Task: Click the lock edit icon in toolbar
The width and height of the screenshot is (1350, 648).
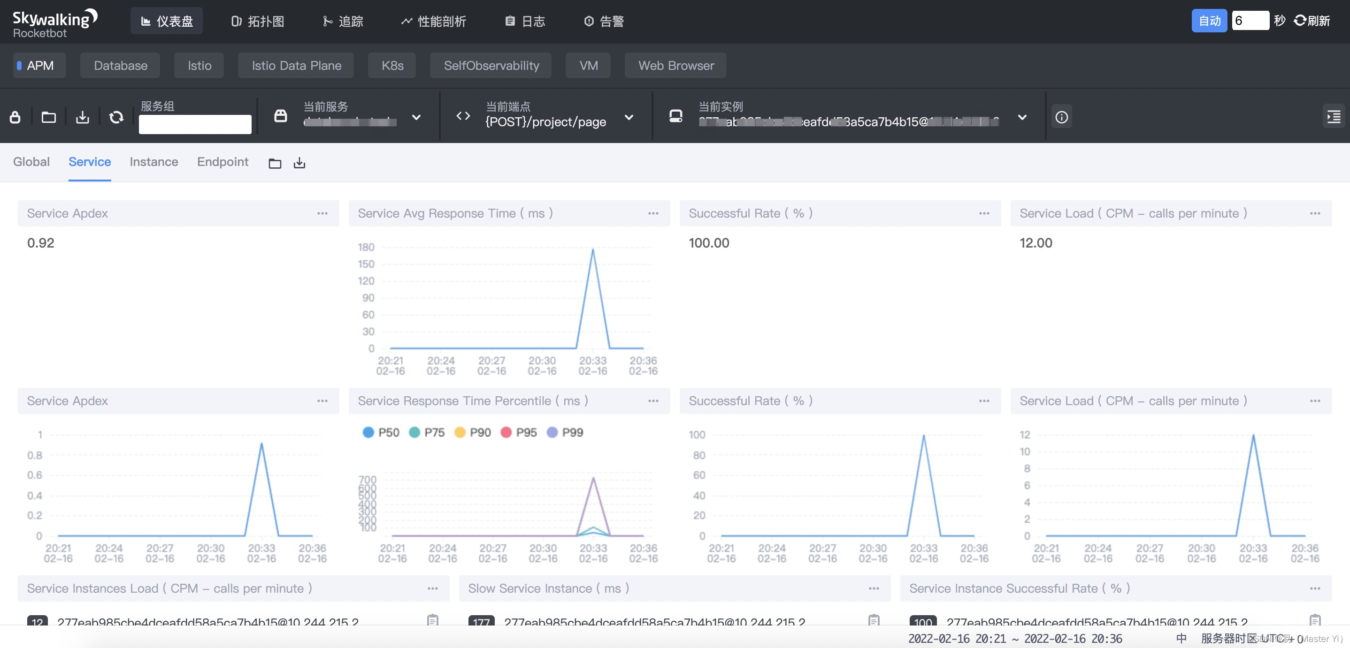Action: point(15,117)
